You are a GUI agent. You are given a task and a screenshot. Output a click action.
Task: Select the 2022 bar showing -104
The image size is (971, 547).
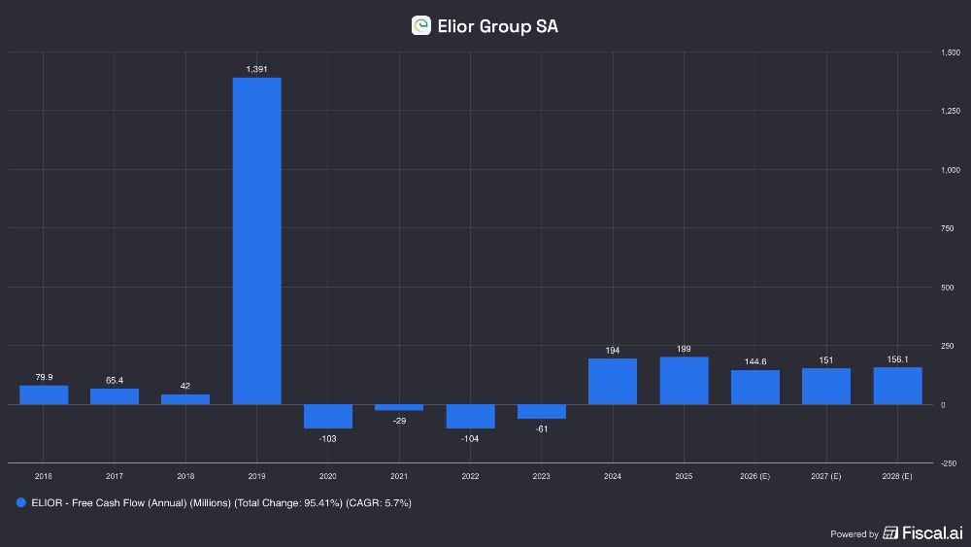pos(470,416)
